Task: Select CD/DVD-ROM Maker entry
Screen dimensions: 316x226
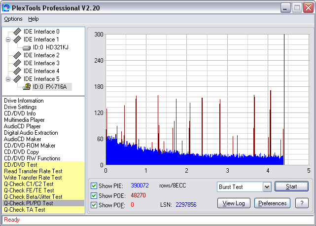Action: tap(30, 146)
